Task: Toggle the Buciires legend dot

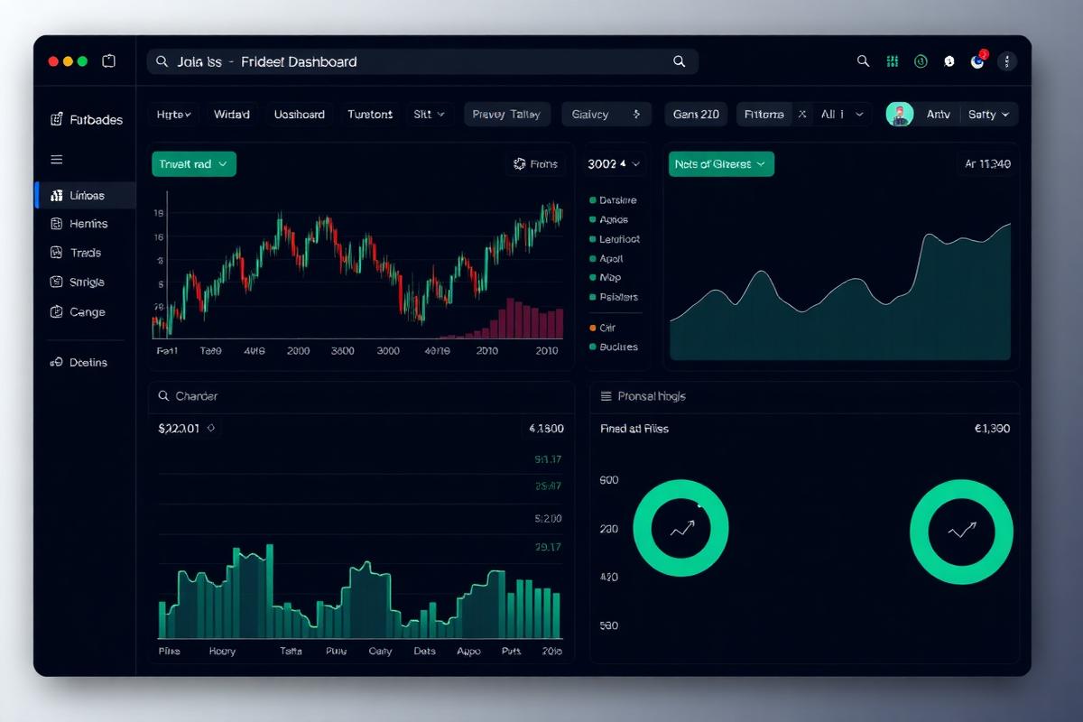Action: 592,347
